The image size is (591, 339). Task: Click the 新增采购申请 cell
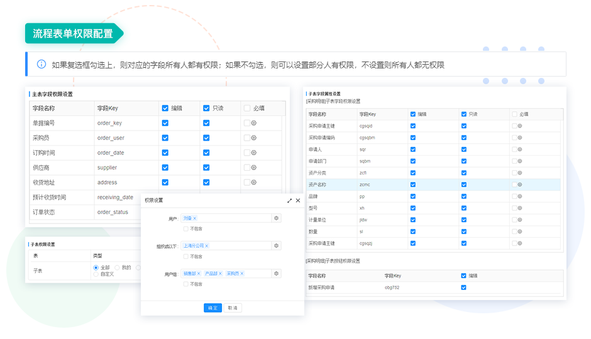pos(321,288)
